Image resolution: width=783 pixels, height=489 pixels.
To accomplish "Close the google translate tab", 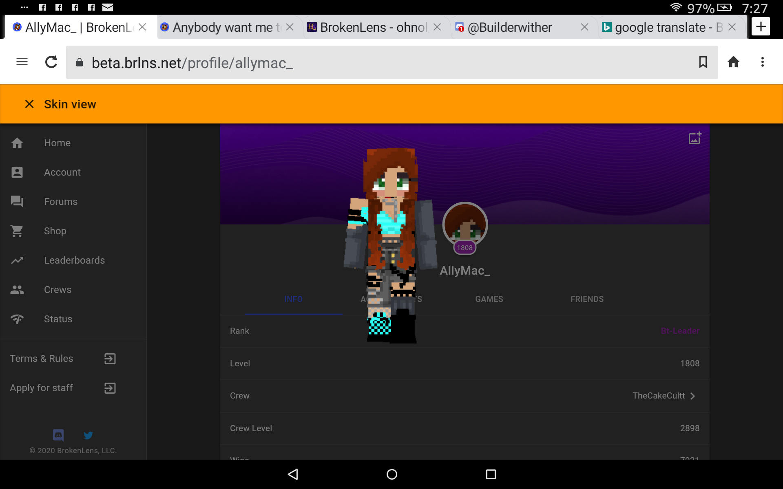I will click(x=732, y=27).
